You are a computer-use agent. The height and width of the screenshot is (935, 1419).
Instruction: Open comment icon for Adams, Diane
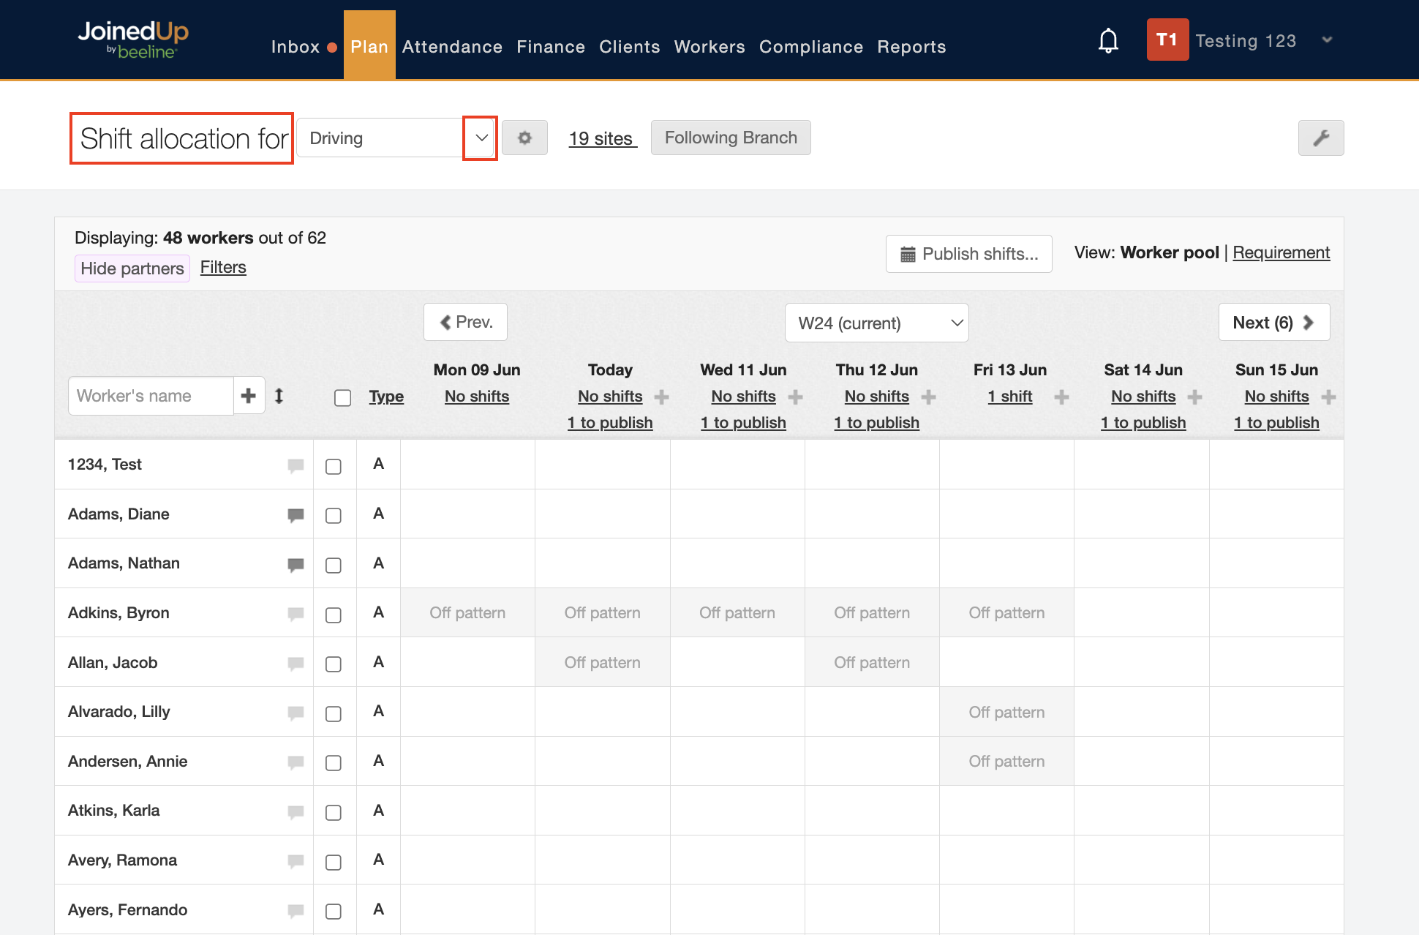[x=296, y=515]
